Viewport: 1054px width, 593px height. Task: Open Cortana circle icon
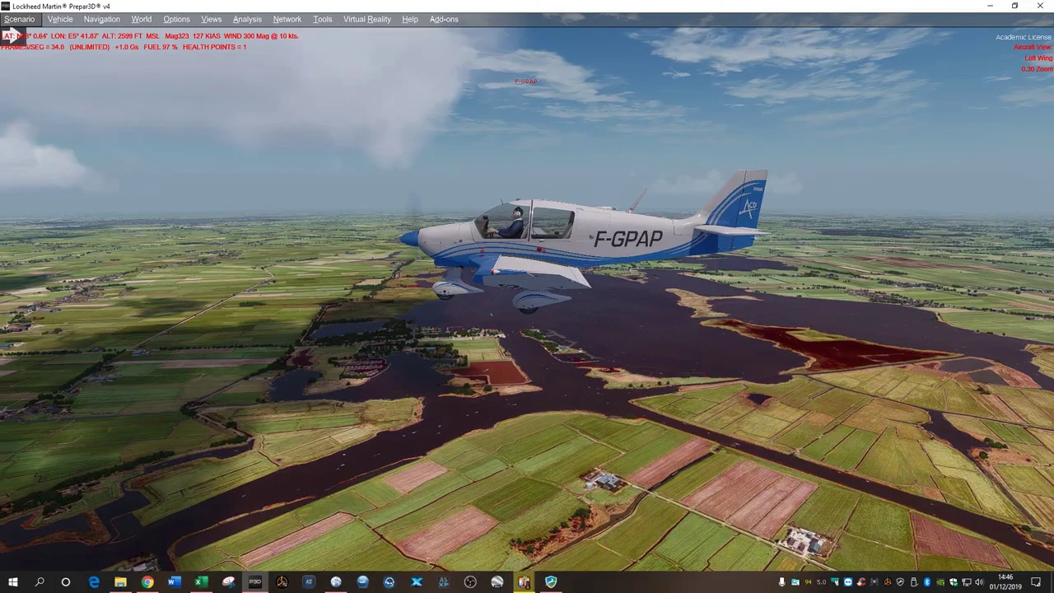pos(66,583)
